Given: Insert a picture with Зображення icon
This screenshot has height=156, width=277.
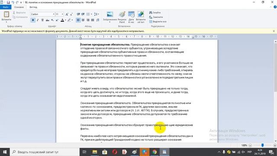Looking at the screenshot, I should click(x=110, y=14).
